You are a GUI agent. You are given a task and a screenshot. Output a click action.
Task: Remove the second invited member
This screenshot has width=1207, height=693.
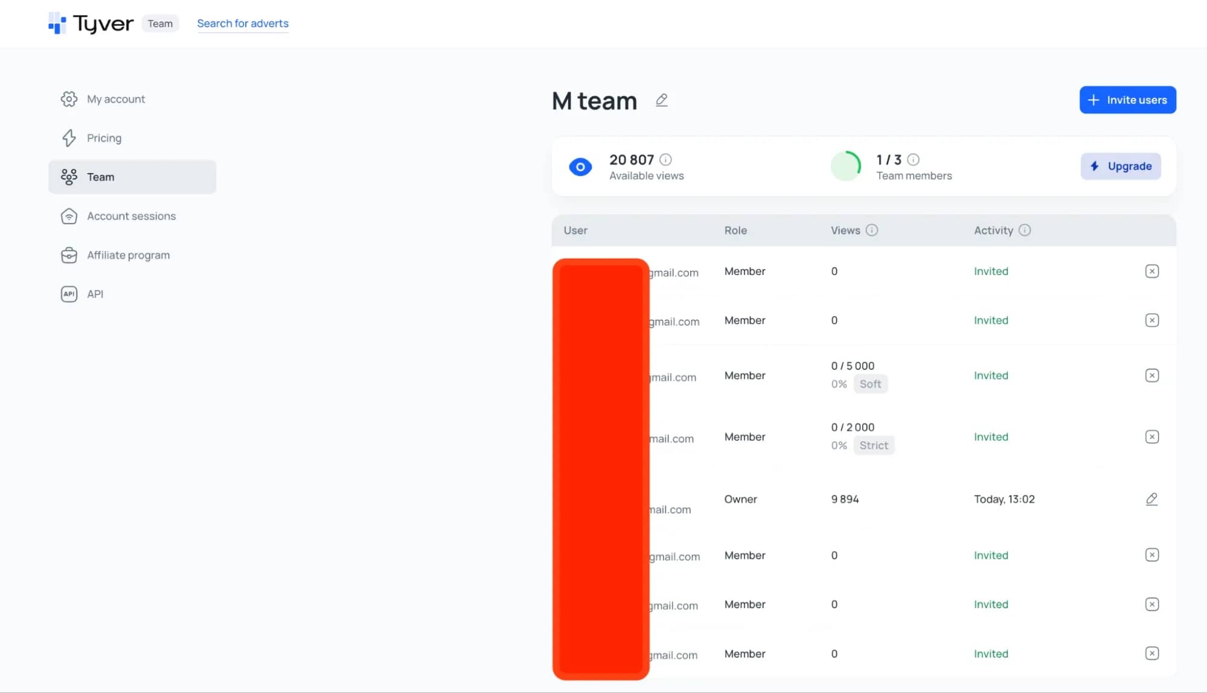click(x=1151, y=320)
